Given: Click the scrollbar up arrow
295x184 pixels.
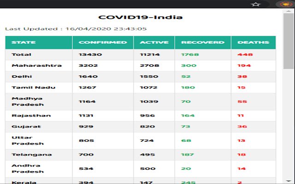Looking at the screenshot, I should point(289,11).
